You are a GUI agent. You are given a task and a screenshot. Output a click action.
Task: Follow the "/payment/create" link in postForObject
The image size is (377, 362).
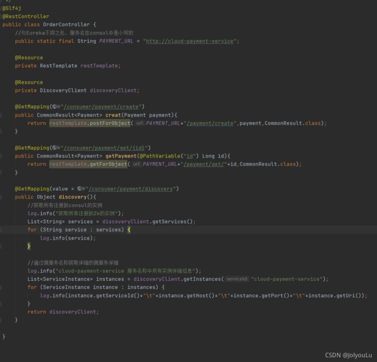pos(210,123)
